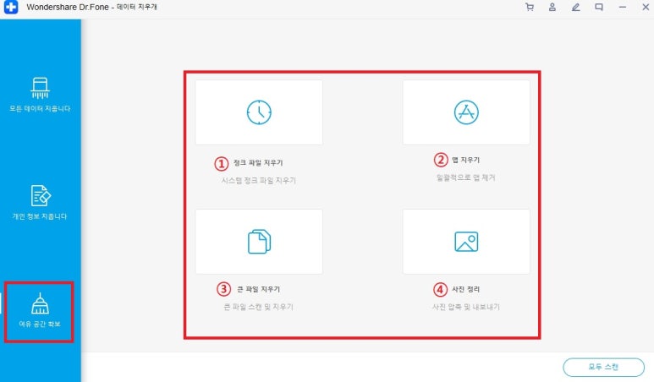Click the 앱 지우기 label
Image resolution: width=654 pixels, height=382 pixels.
(x=469, y=160)
